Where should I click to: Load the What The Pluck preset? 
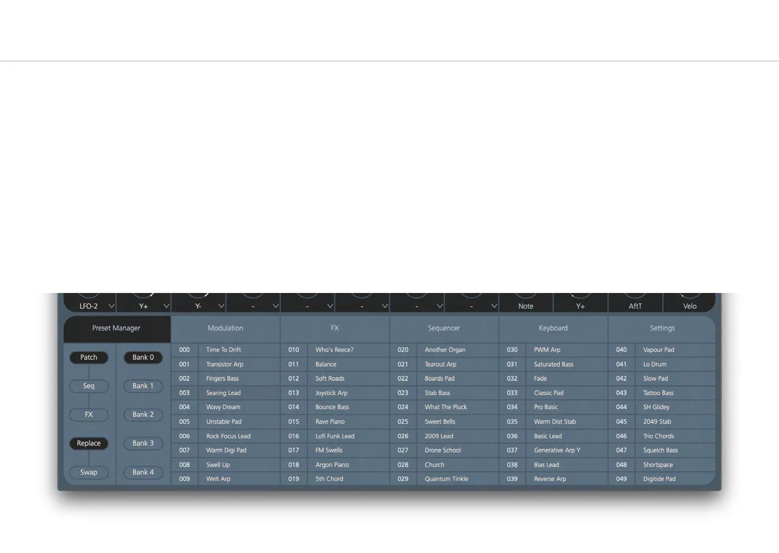444,407
